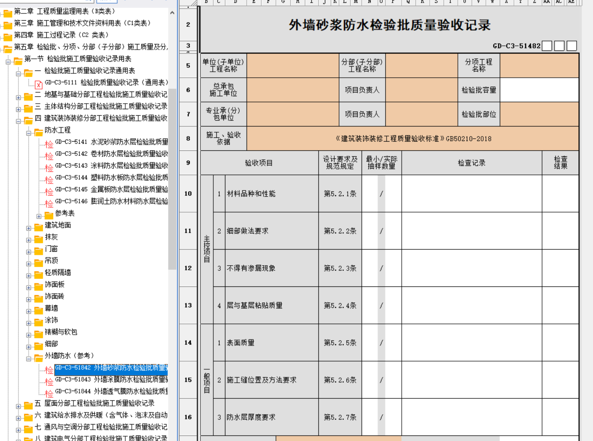Select GD-C3-5142 卷材防水层 tree item

click(x=111, y=154)
